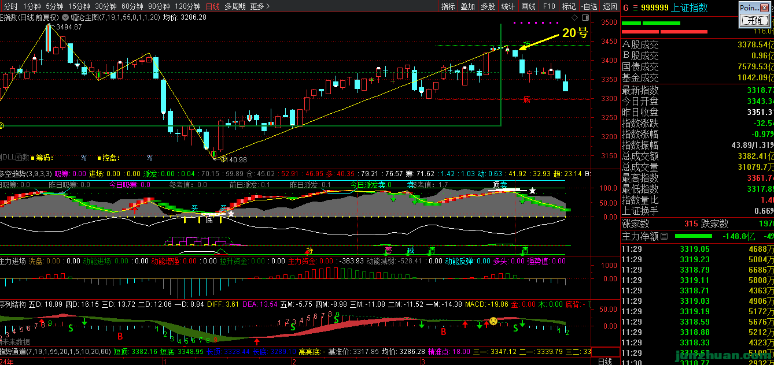
Task: Select the 120分钟 period tab
Action: (187, 6)
